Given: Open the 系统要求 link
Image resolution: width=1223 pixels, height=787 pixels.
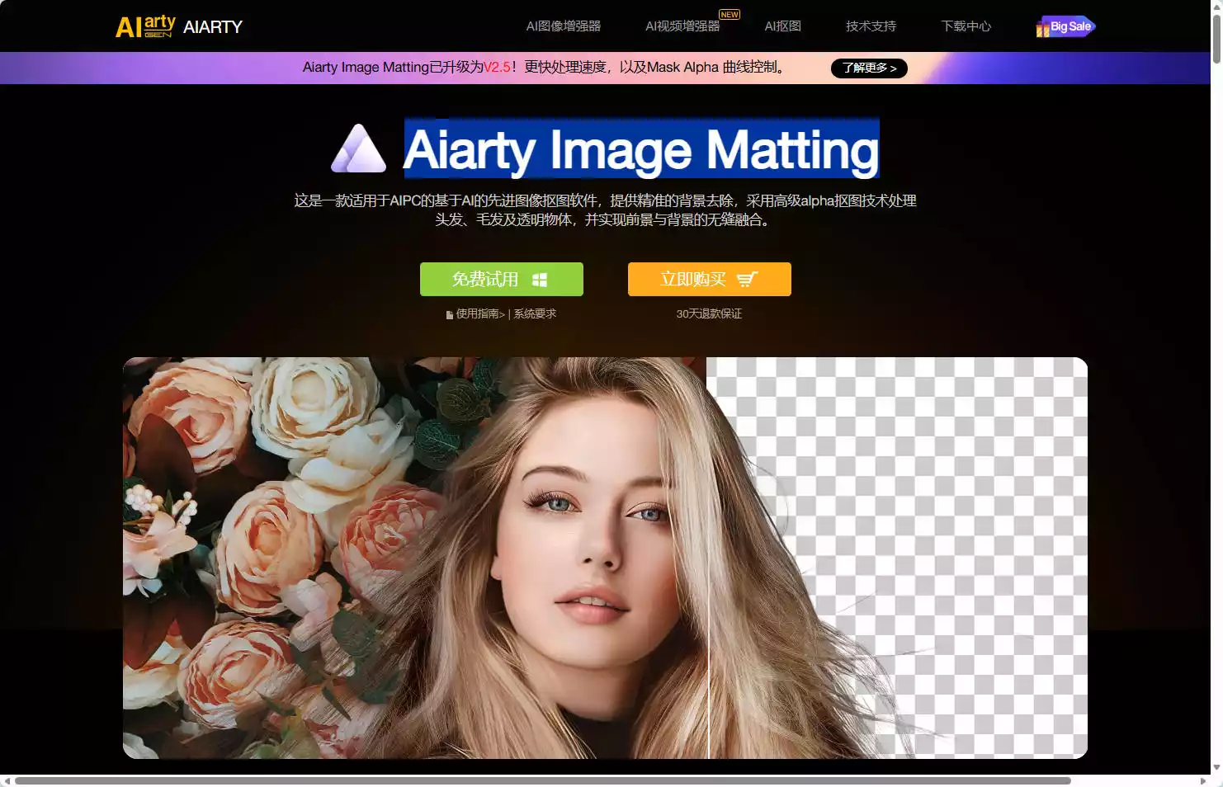Looking at the screenshot, I should tap(535, 313).
